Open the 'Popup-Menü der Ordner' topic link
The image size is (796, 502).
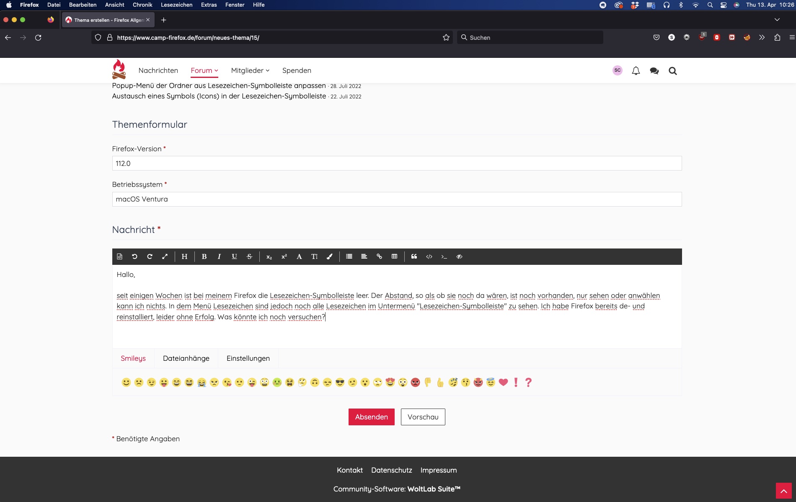pos(219,85)
